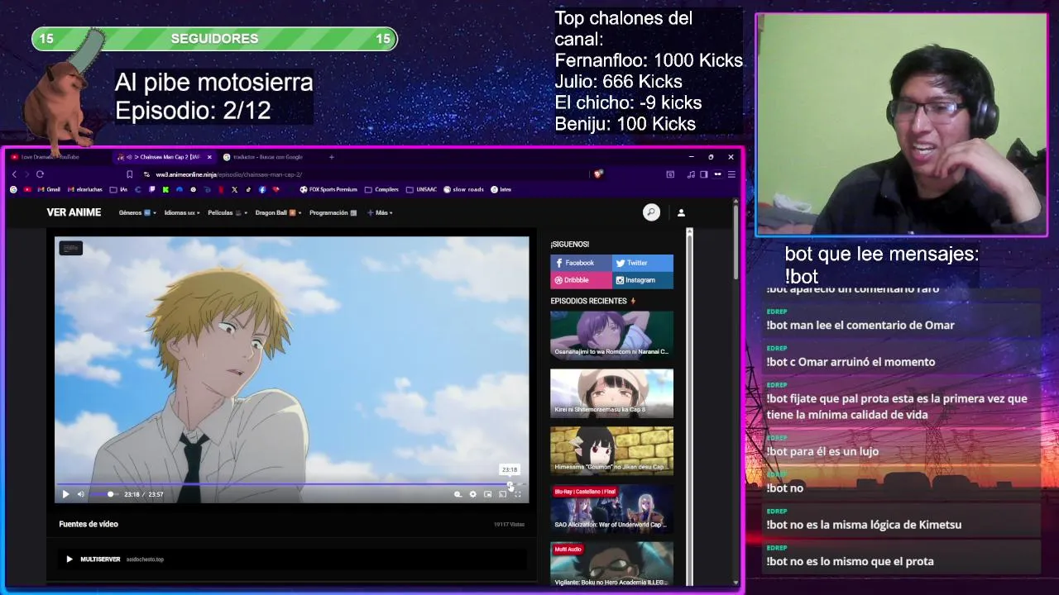Screen dimensions: 1059x595
Task: Expand the Películas dropdown menu
Action: 228,212
